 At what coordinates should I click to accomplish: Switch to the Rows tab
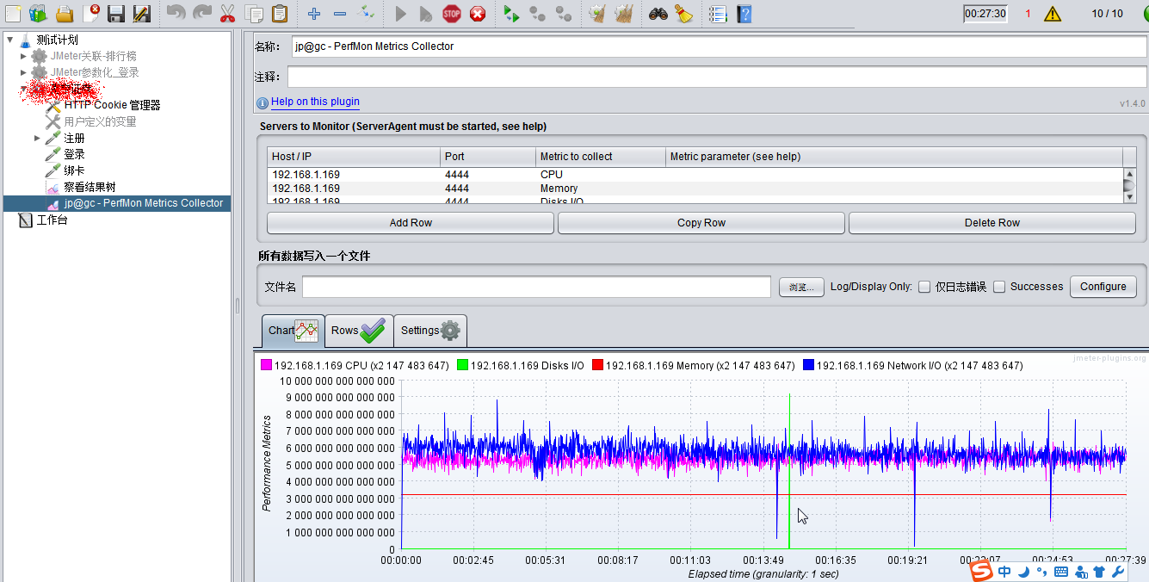(359, 331)
